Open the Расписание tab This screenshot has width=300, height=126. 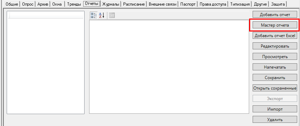[134, 4]
